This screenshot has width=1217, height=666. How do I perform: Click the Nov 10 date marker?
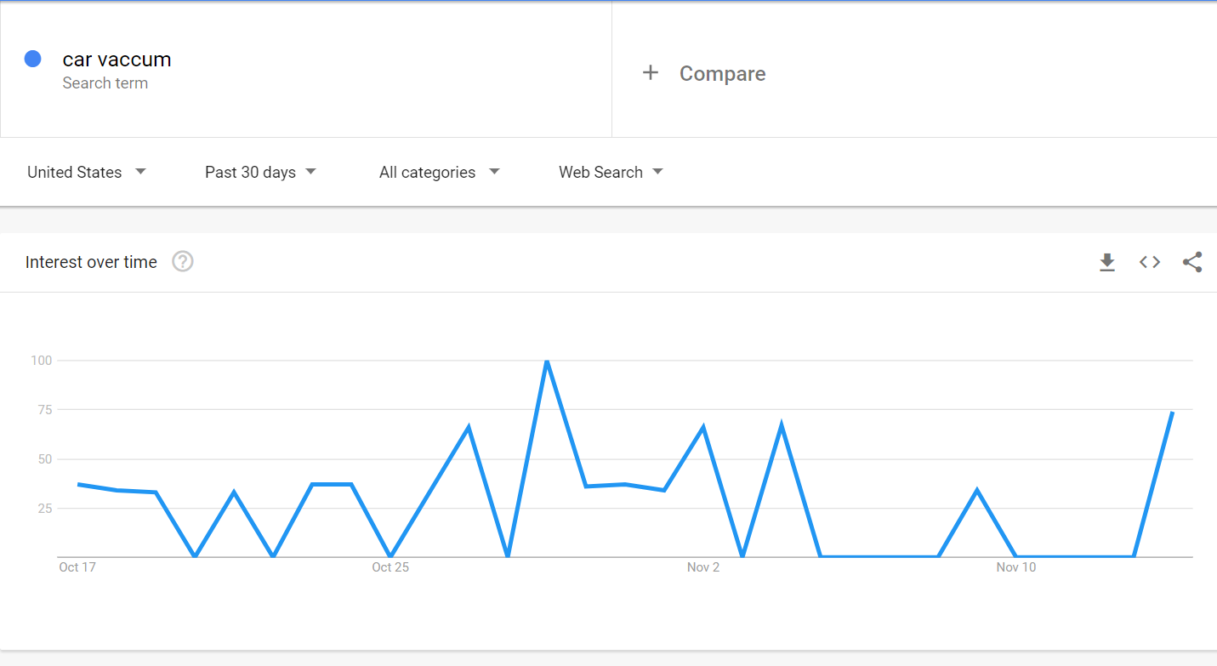point(1016,567)
